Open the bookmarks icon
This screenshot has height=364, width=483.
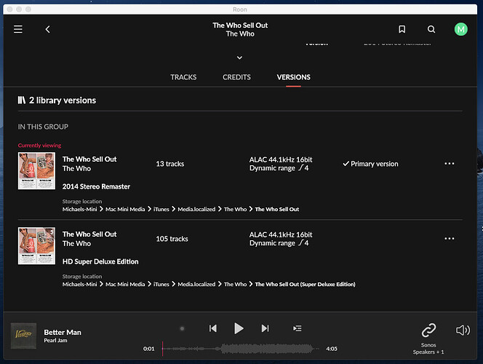click(x=402, y=29)
